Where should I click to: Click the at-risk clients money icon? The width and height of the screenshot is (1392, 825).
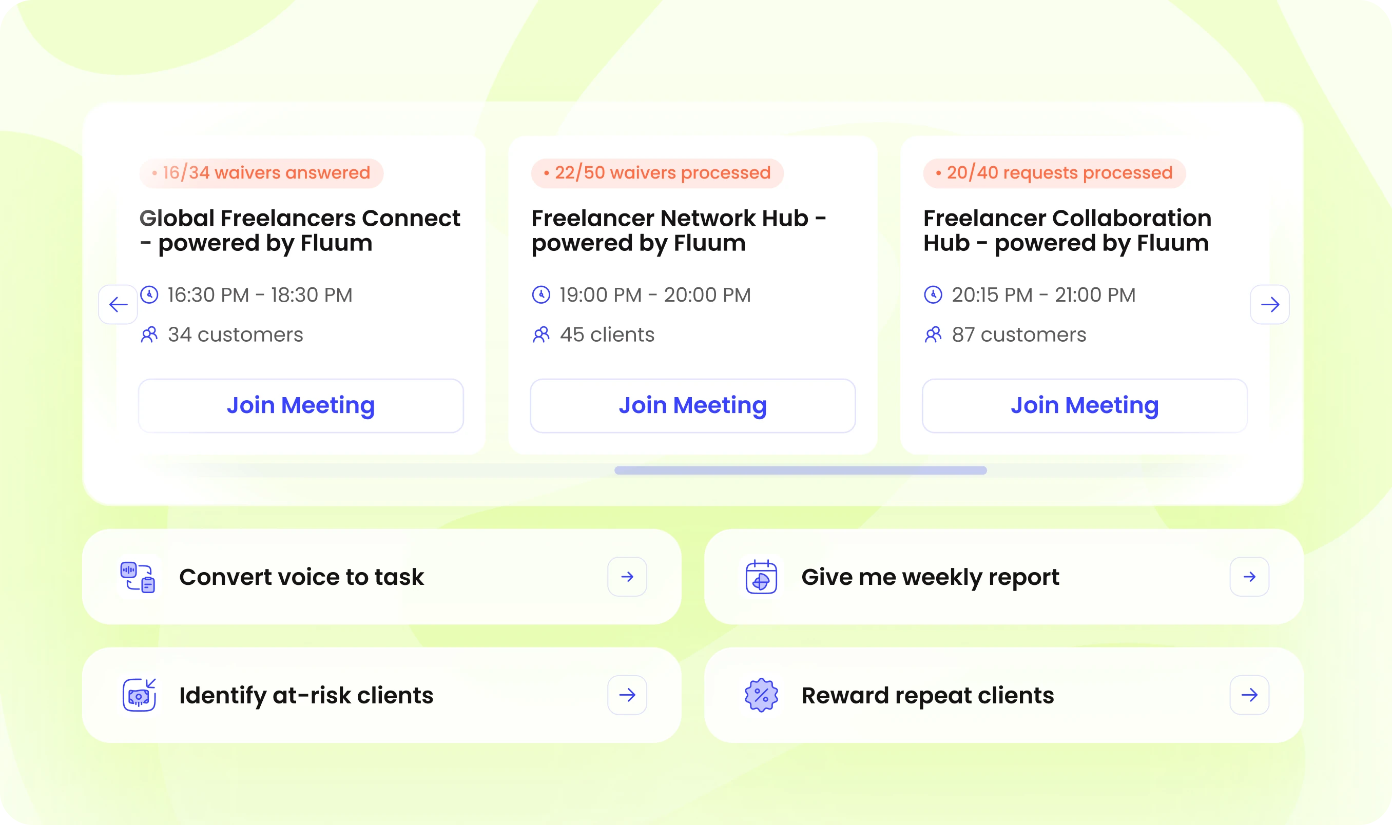click(139, 695)
